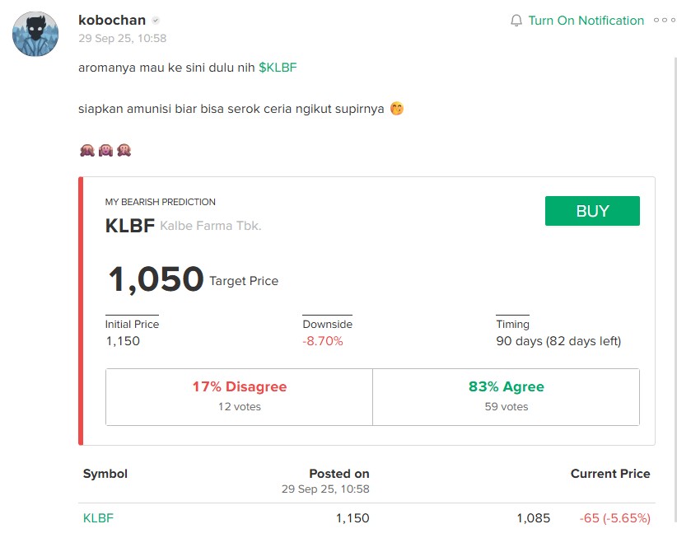Click the bell notification icon
The width and height of the screenshot is (677, 538).
click(516, 21)
